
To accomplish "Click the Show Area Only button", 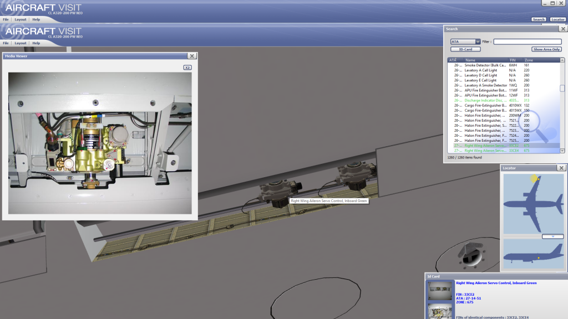I will point(546,49).
